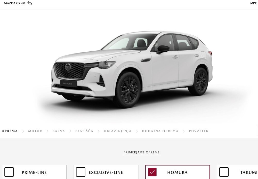Click the PRIMERJAJTE OPREME link
This screenshot has height=179, width=258.
141,152
